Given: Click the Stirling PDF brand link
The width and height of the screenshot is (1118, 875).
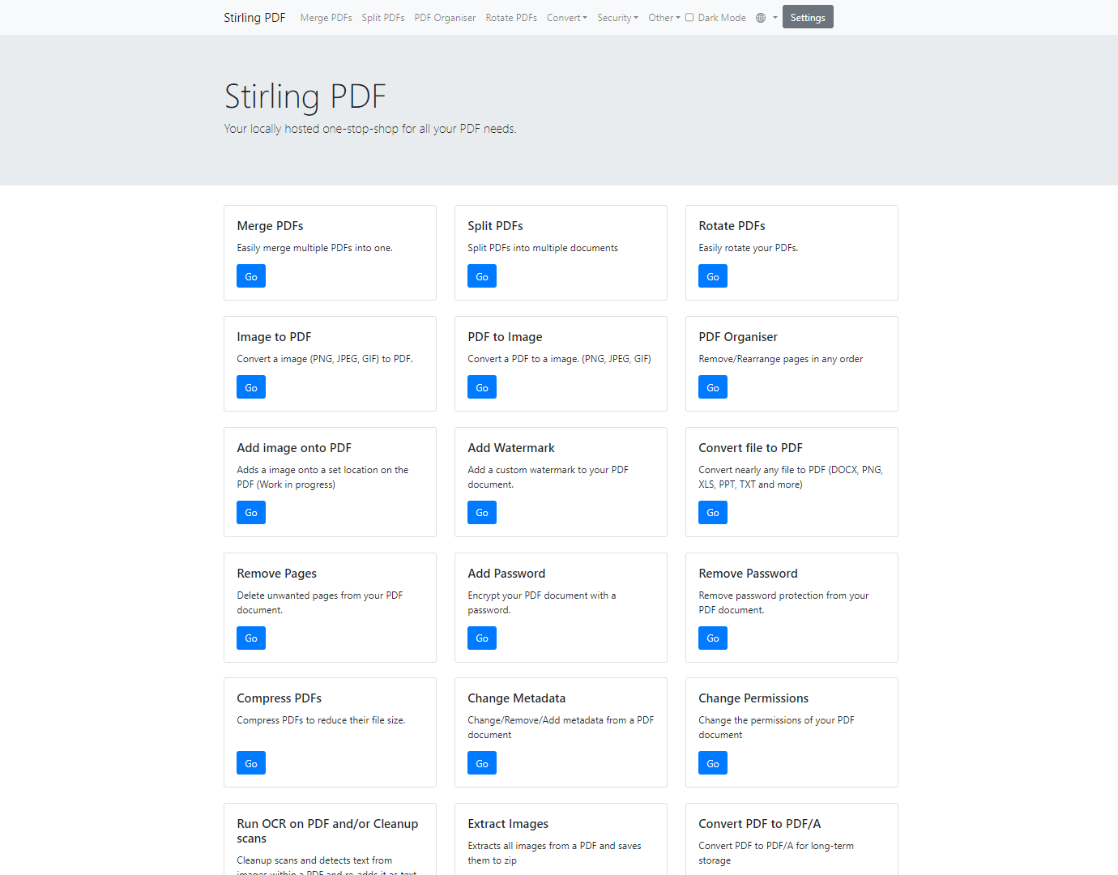Looking at the screenshot, I should coord(254,18).
